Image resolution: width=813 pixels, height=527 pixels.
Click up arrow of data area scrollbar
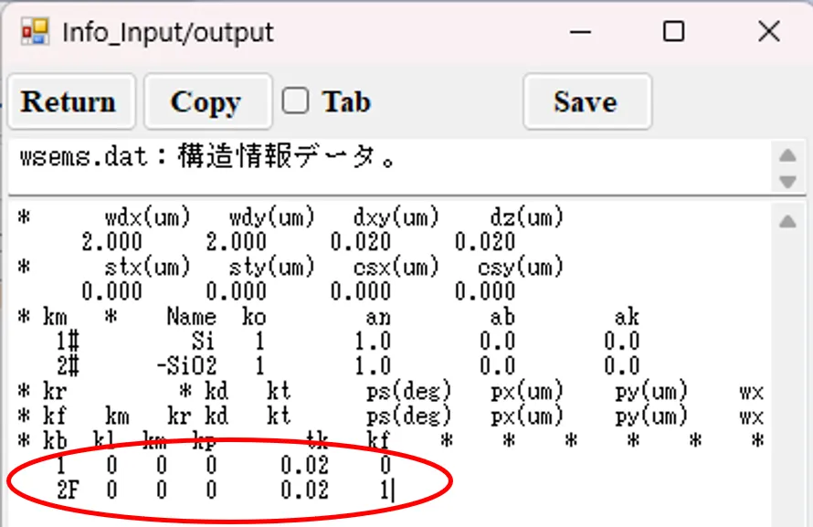[x=788, y=222]
